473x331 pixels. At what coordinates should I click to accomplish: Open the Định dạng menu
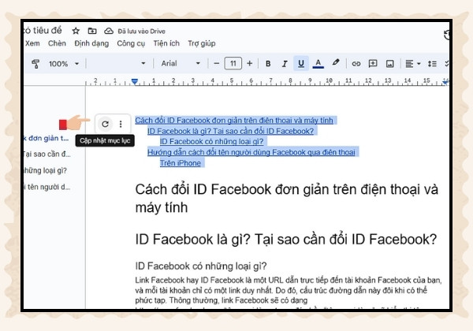(x=91, y=43)
